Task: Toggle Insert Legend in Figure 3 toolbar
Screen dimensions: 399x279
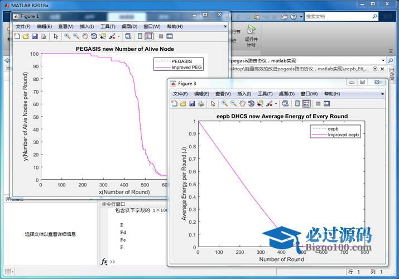Action: point(306,104)
